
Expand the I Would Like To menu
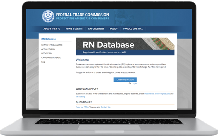tap(133, 29)
